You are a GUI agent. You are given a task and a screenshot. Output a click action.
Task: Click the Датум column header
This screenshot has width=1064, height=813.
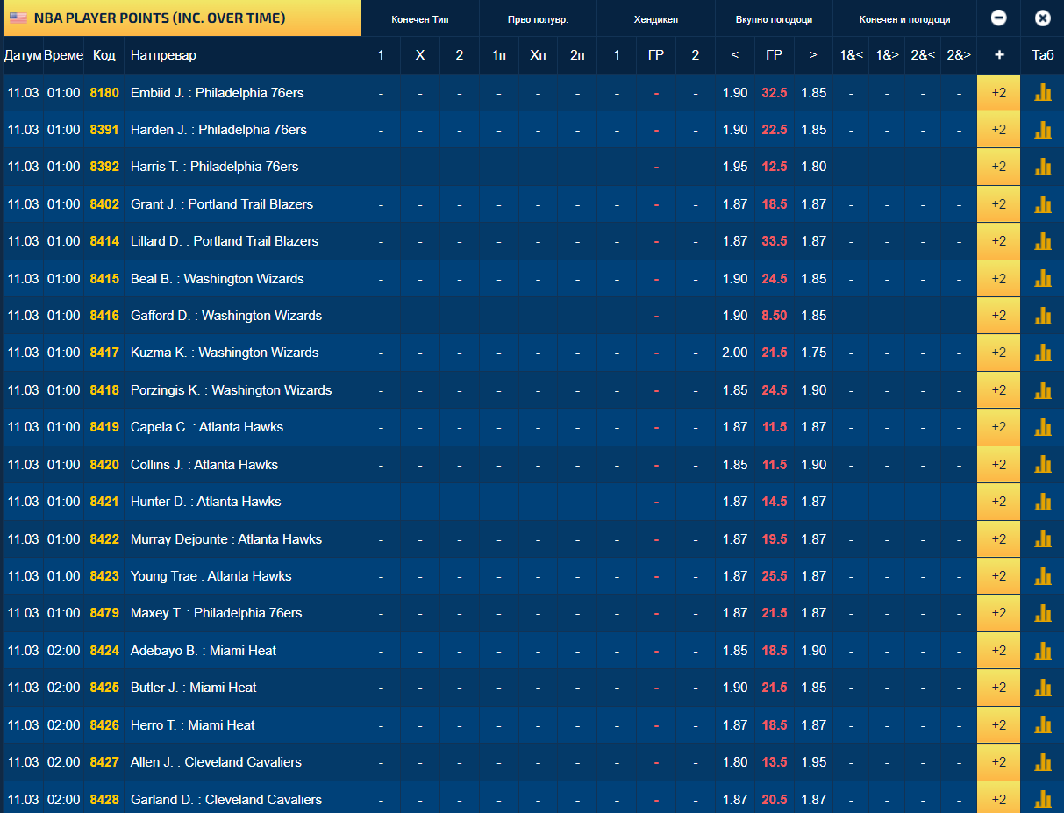[23, 55]
